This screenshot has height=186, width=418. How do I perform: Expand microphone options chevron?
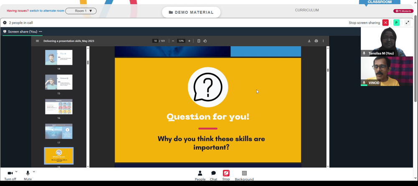(x=34, y=172)
